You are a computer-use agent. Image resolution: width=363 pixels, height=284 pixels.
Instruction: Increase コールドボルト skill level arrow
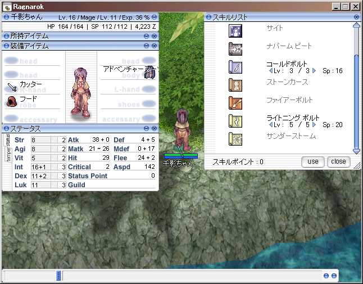[x=314, y=71]
